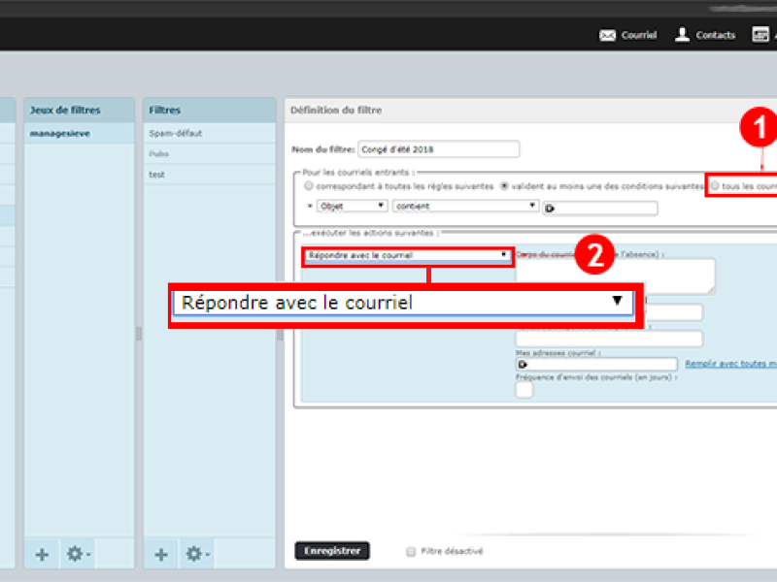Click the Enregistrer button

point(332,551)
